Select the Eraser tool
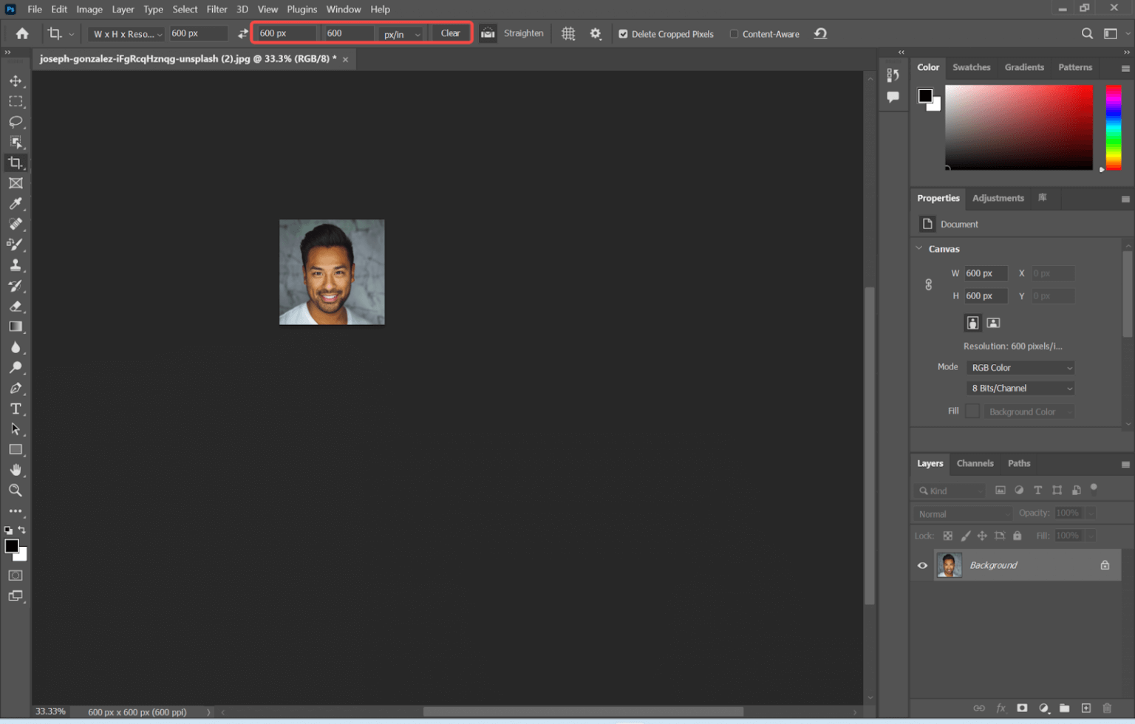This screenshot has width=1135, height=724. pos(16,306)
